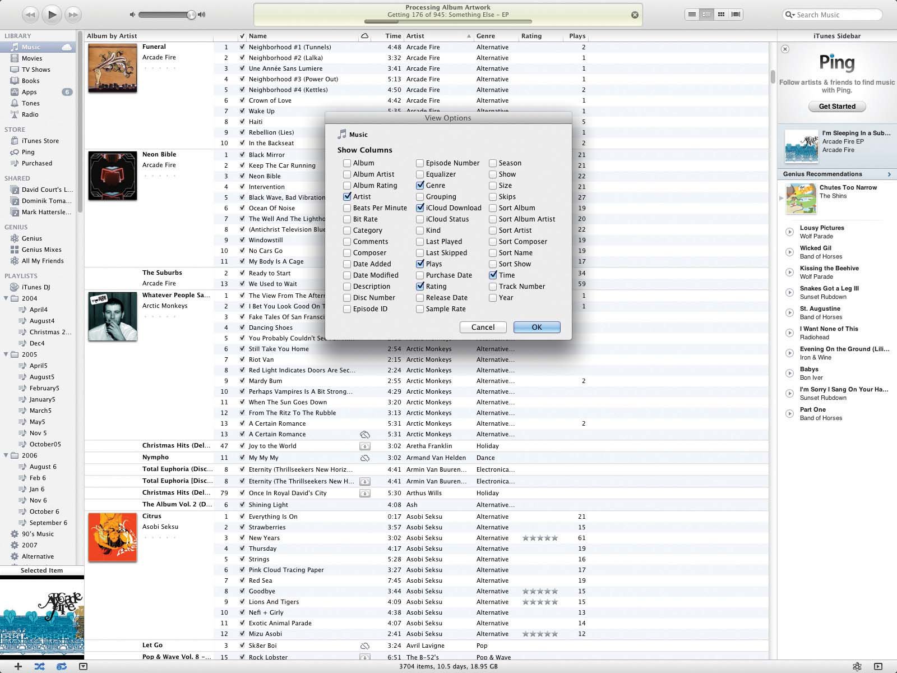The image size is (897, 673).
Task: Open Purchased in Store section
Action: click(x=38, y=163)
